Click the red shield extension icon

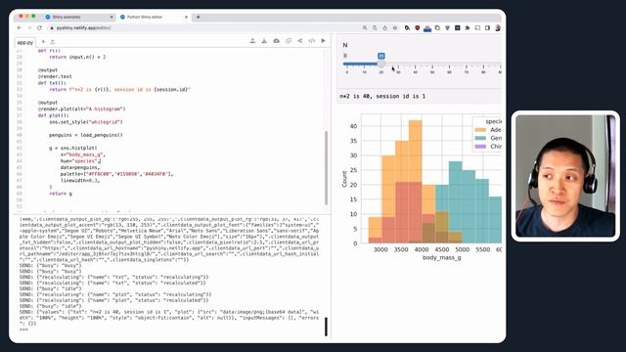pyautogui.click(x=418, y=28)
